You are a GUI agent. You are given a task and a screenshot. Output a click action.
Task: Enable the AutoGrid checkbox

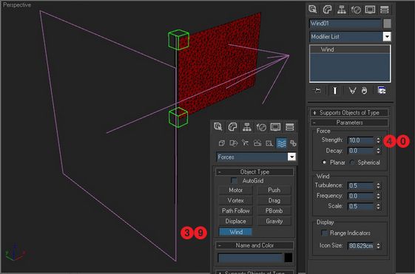tap(234, 180)
